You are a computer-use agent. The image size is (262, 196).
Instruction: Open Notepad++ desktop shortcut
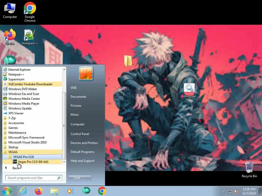click(30, 37)
